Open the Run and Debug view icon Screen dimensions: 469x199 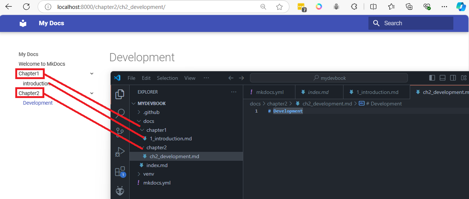(x=120, y=152)
